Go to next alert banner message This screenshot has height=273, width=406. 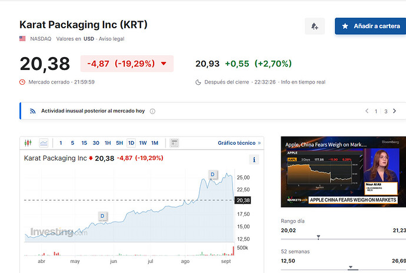(397, 111)
